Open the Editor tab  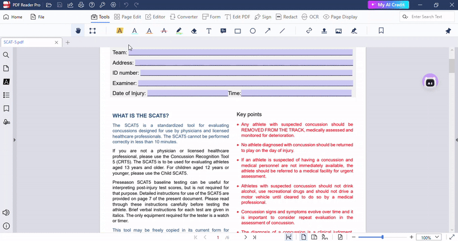155,17
